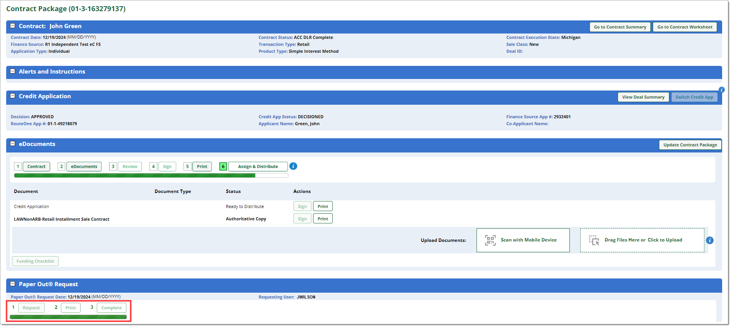Click Sign for Retail Installment Sale Contract
The width and height of the screenshot is (731, 327).
[302, 219]
